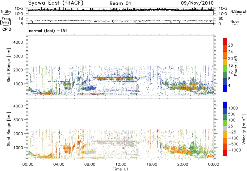Viewport: 247px width, 171px height.
Task: Click the strong echo band near 12:00 in power panel
Action: pyautogui.click(x=120, y=78)
